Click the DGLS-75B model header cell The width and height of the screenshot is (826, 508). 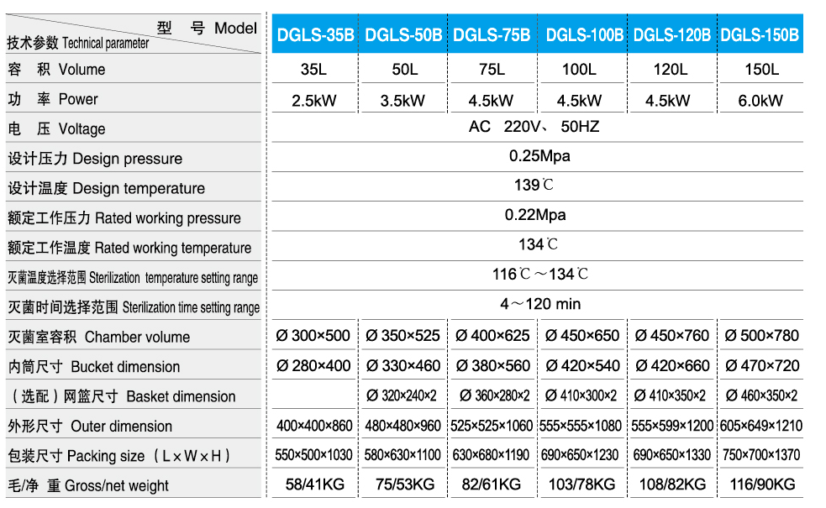click(492, 34)
